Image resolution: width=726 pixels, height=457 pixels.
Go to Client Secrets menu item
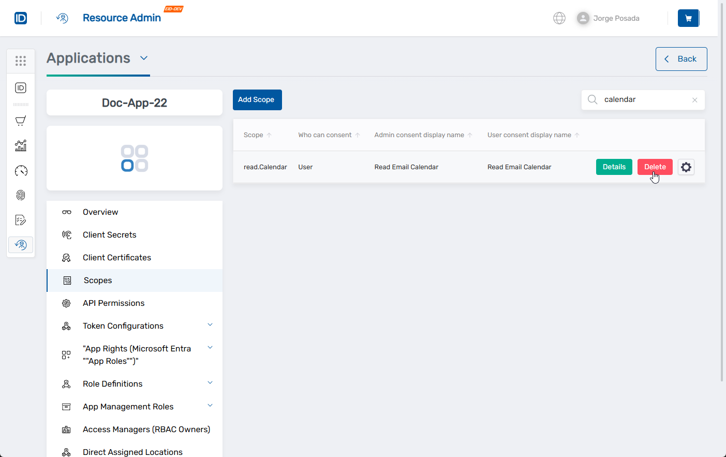tap(109, 235)
